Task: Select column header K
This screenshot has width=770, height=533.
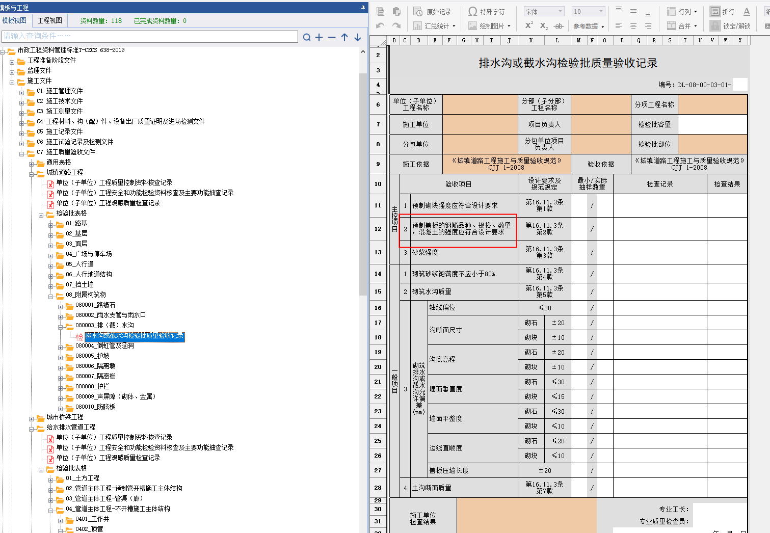Action: coord(530,40)
